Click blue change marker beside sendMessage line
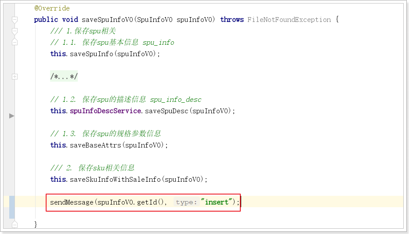The image size is (409, 234). coord(12,207)
